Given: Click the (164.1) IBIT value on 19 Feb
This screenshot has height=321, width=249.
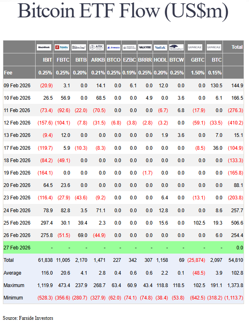Looking at the screenshot, I should 45,173.
